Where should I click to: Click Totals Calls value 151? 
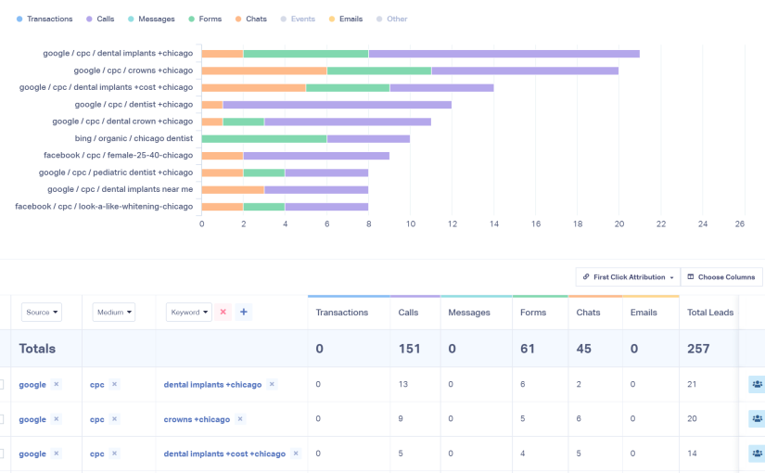(x=409, y=349)
